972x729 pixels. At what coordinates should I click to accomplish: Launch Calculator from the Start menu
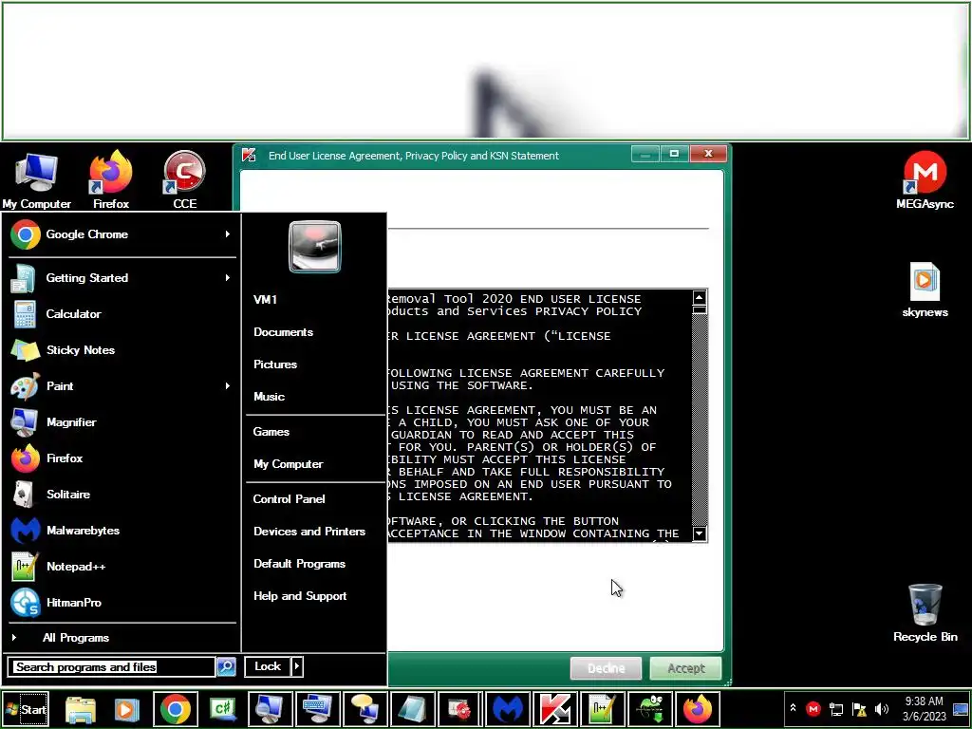pyautogui.click(x=121, y=313)
